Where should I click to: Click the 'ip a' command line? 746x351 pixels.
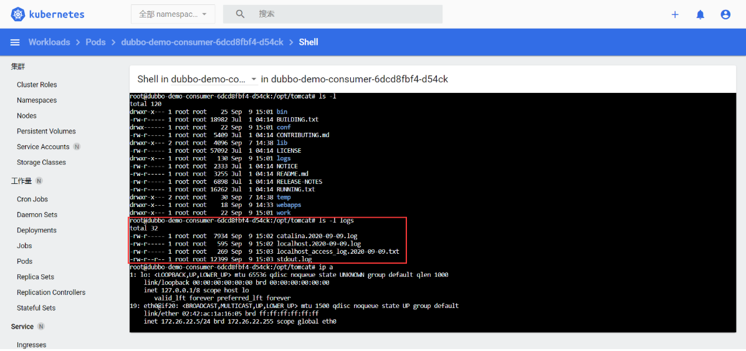click(x=231, y=267)
